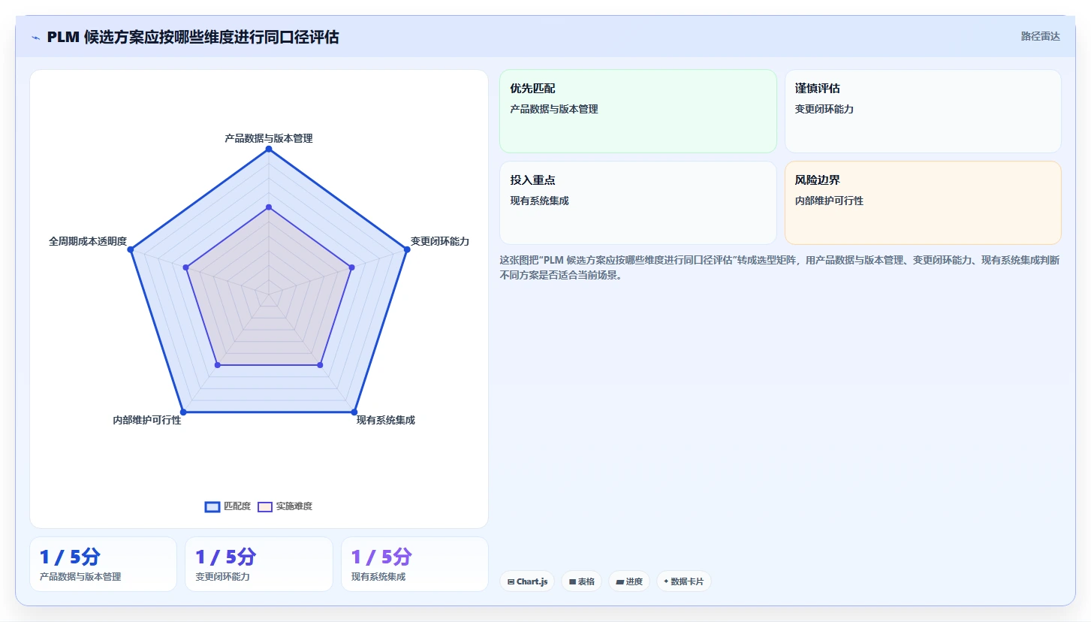Toggle the 匹配度 legend item
1091x622 pixels.
point(228,506)
